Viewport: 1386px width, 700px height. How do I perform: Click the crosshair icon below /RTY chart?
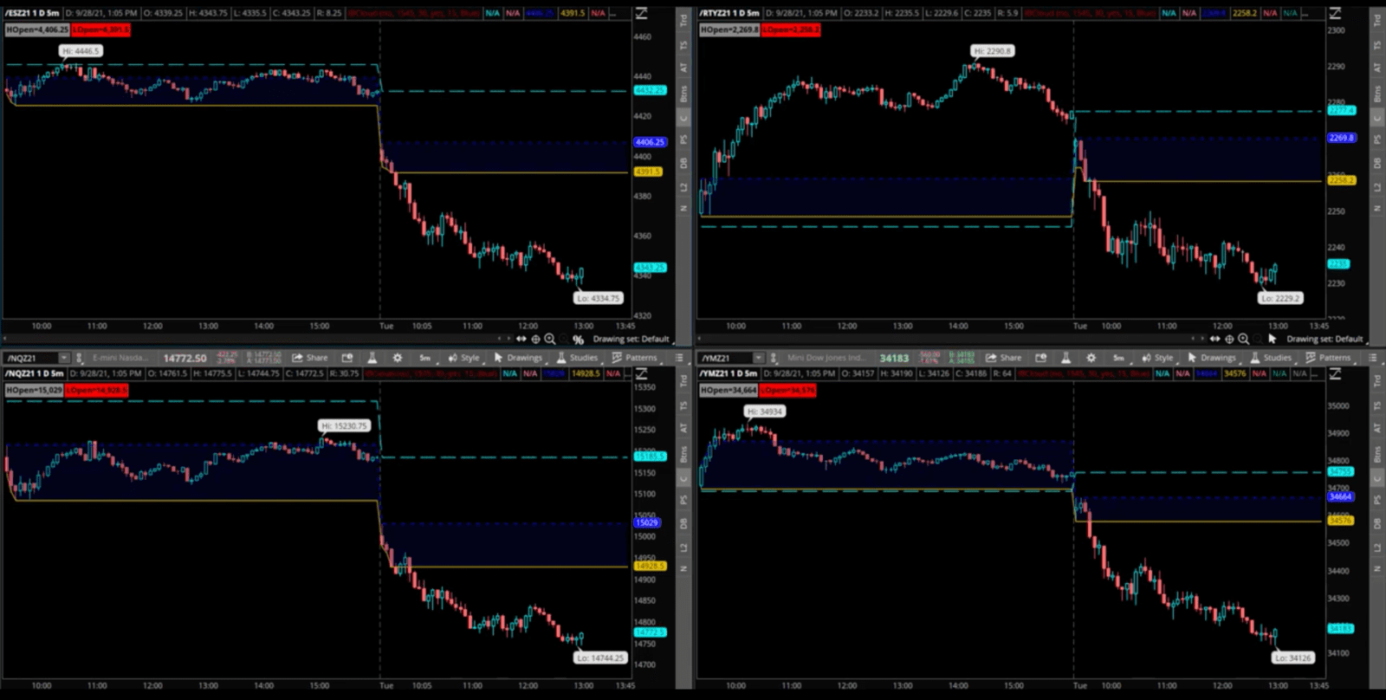(1229, 339)
